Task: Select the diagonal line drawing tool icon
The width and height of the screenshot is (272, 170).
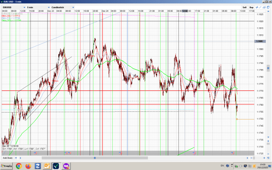Action: pos(260,7)
